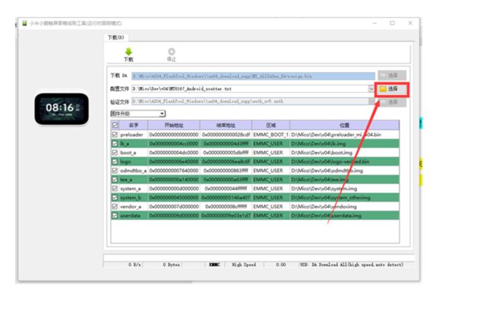Viewport: 477px width, 309px height.
Task: Uncheck the system_b partition checkbox
Action: coord(115,197)
